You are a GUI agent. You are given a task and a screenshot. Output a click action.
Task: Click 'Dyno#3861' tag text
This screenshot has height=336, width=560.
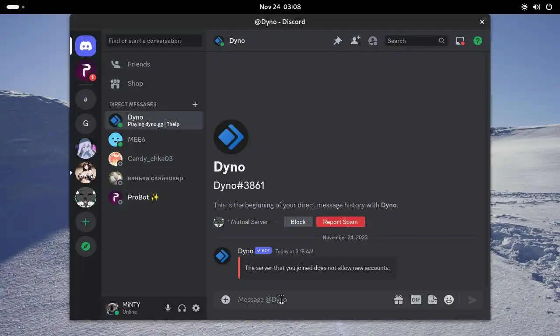pos(239,185)
